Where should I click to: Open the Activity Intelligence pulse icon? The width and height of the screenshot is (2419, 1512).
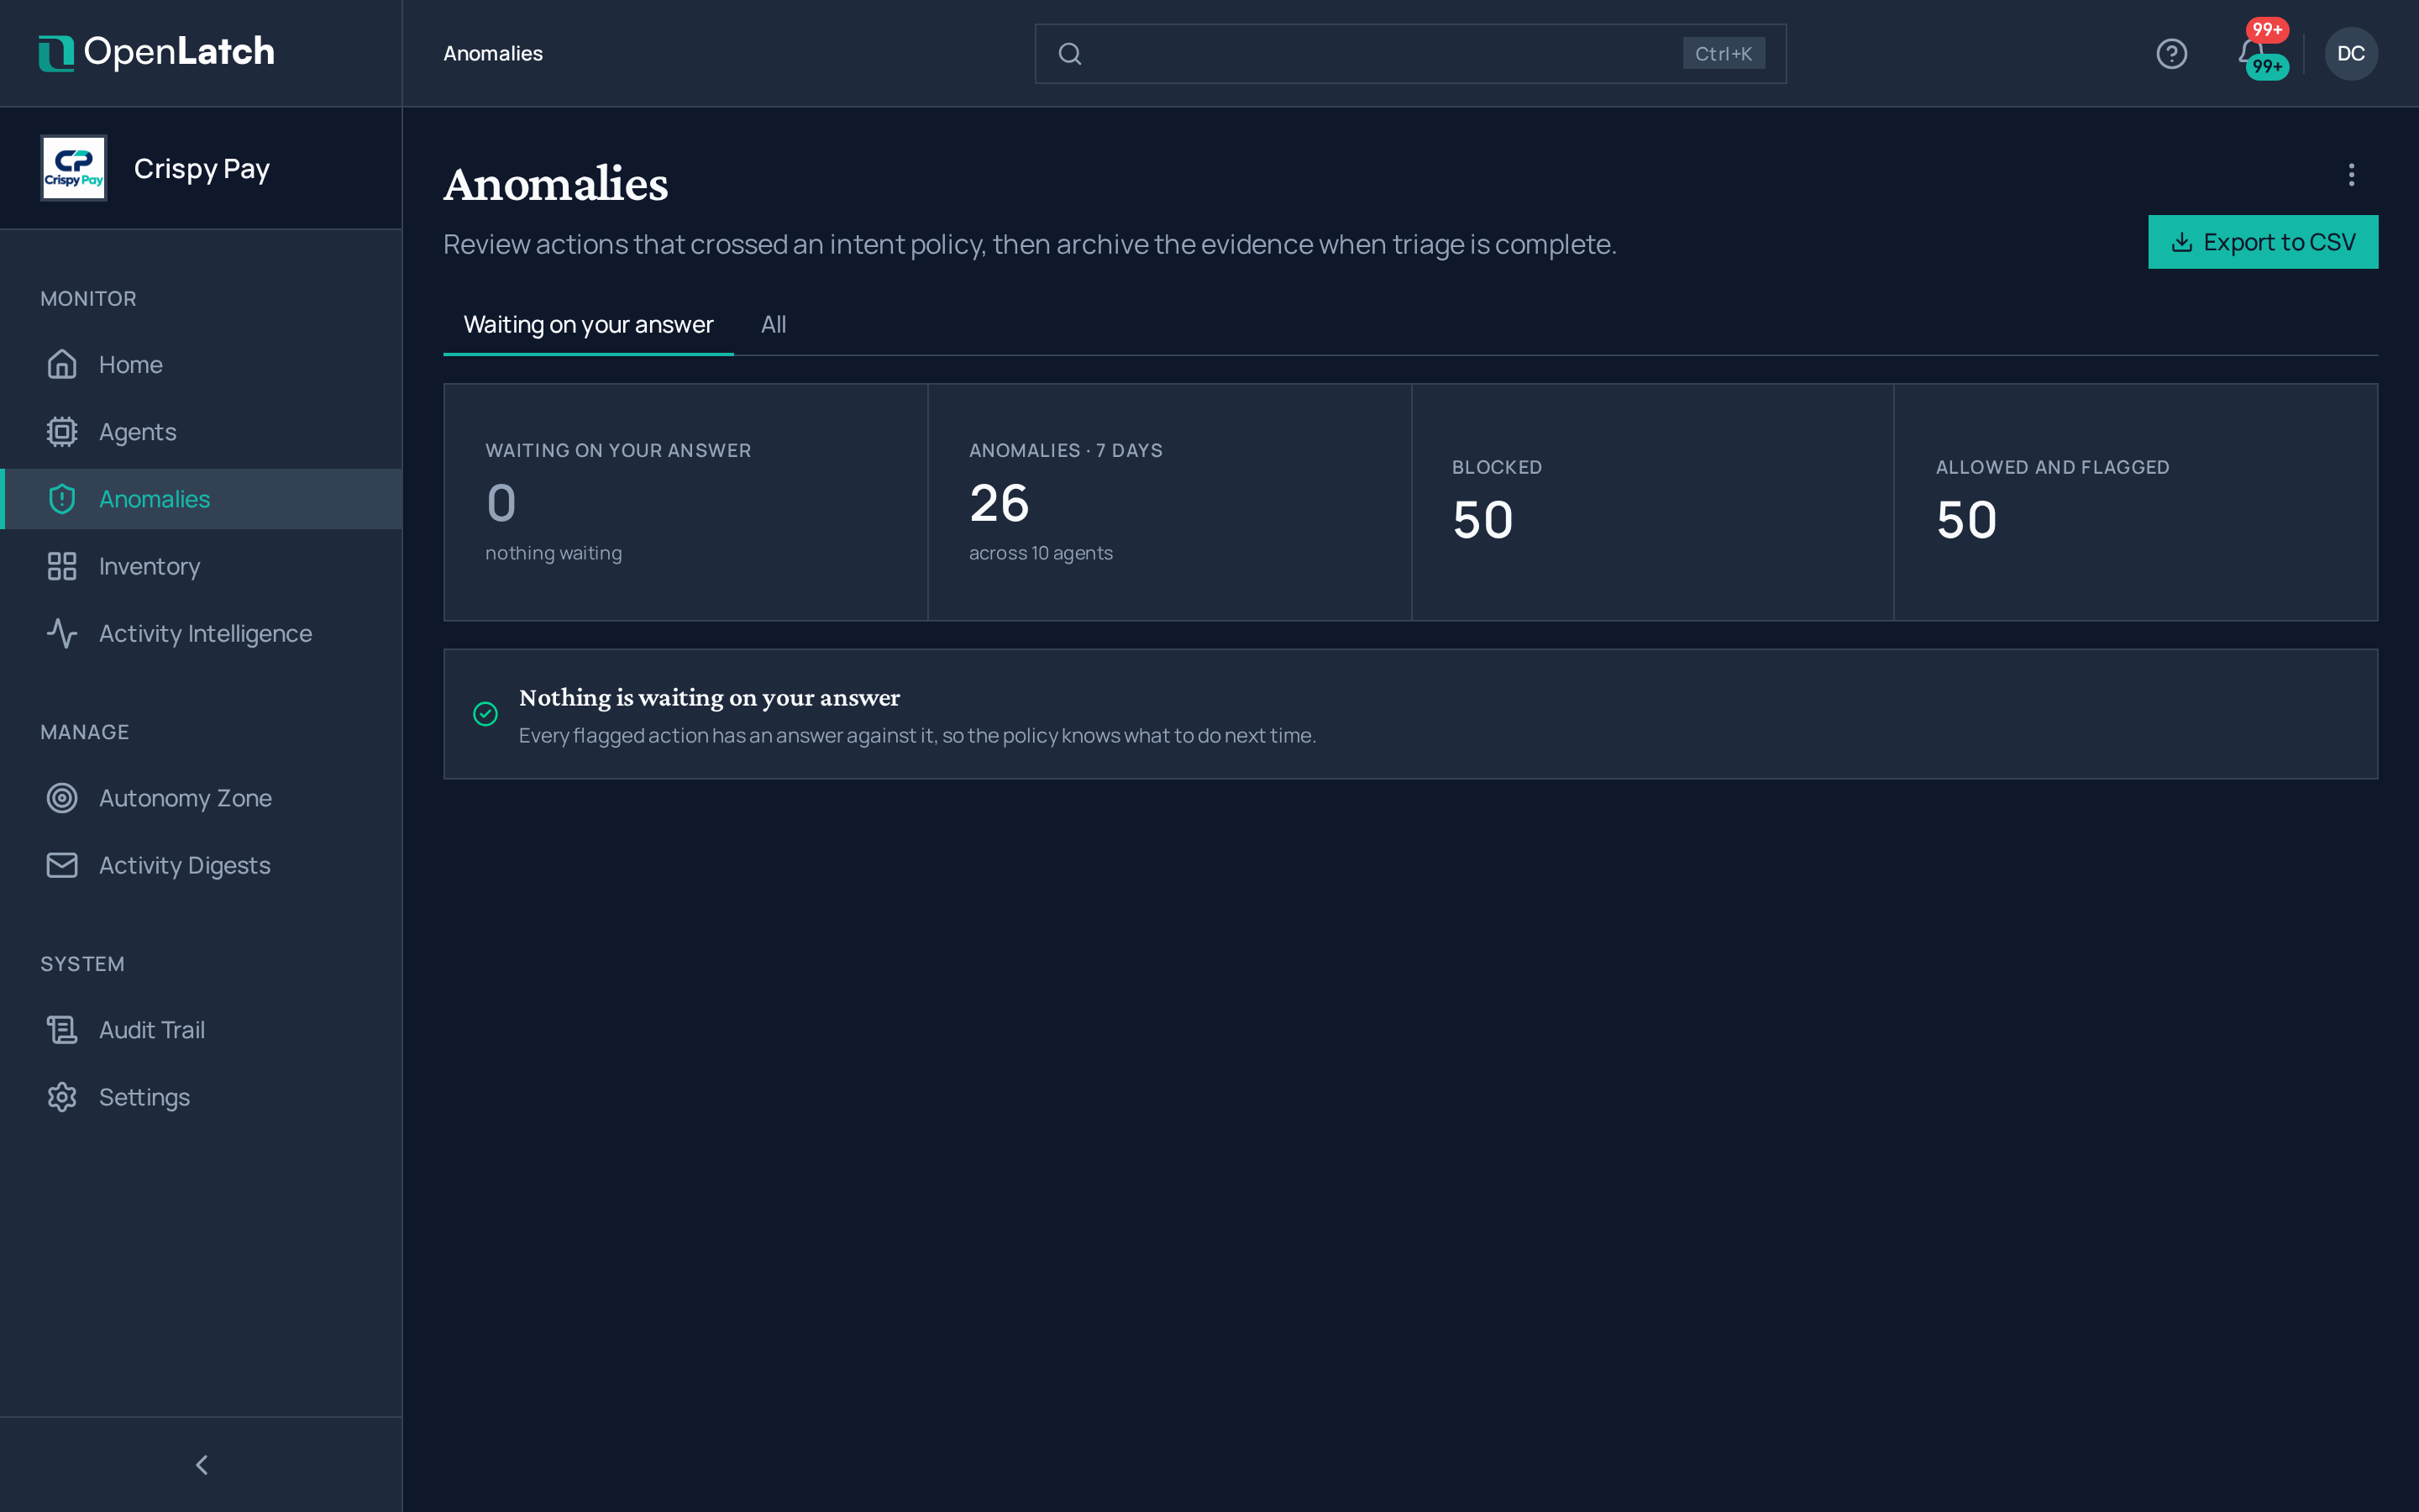pos(62,633)
